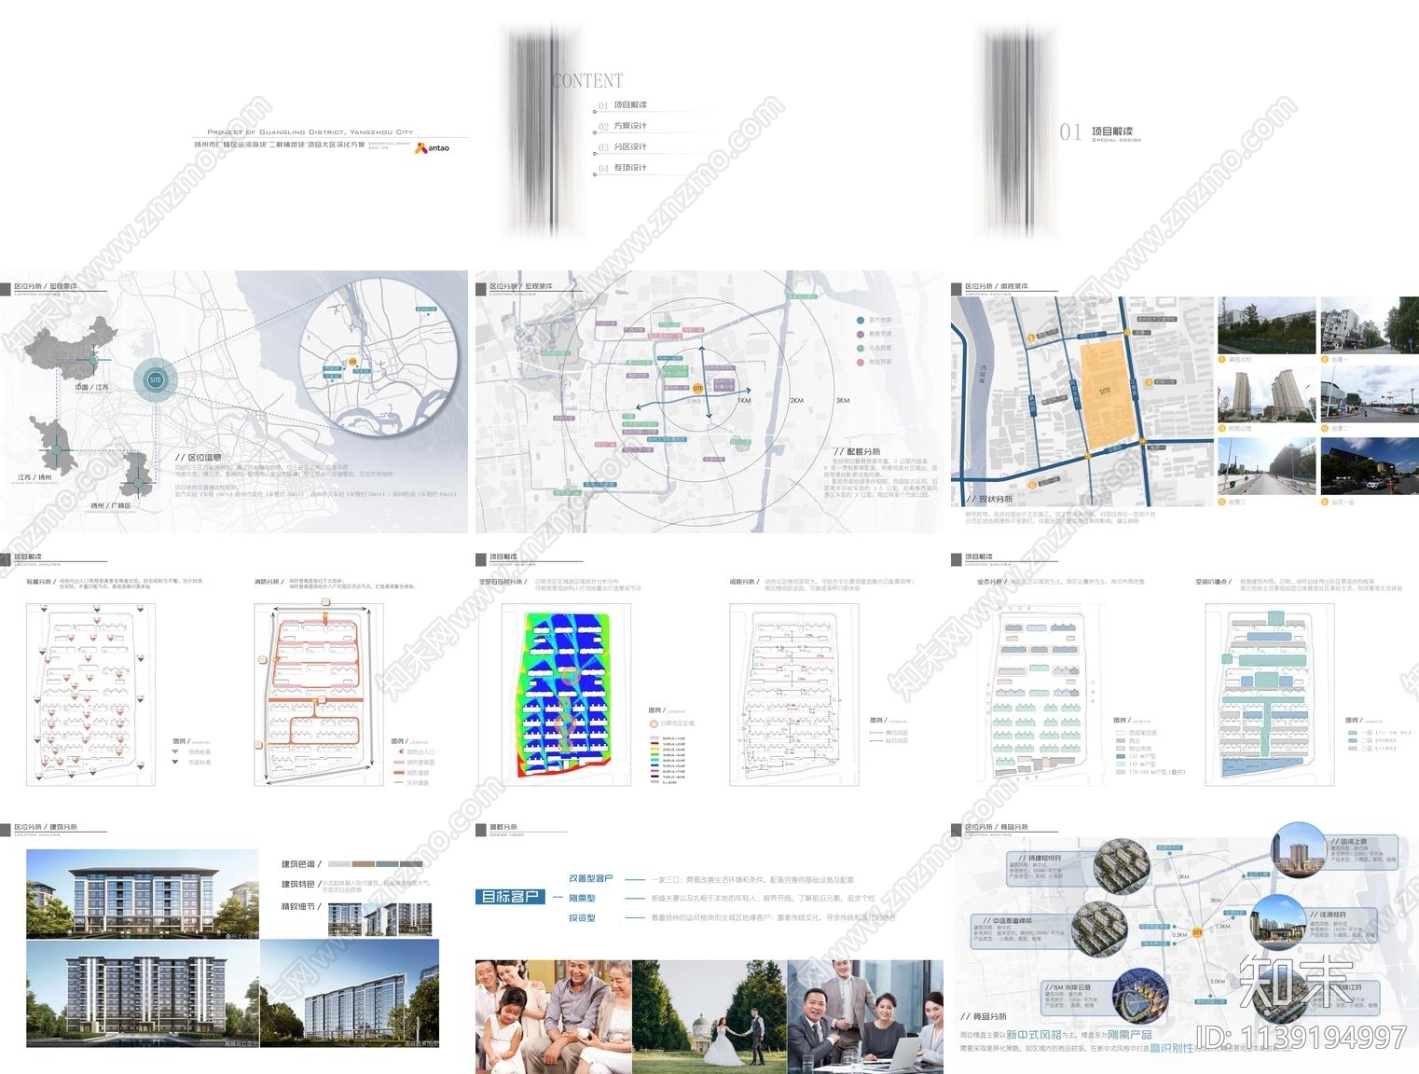
Task: Click the 2KM radius label
Action: point(796,400)
